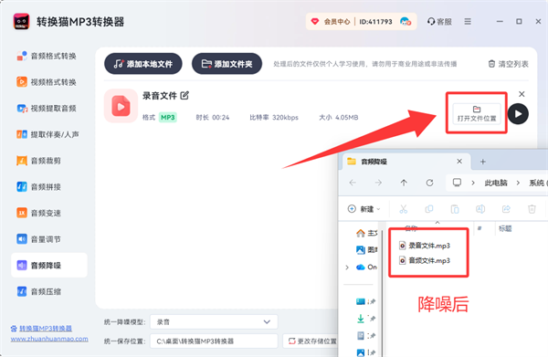Screen dimensions: 548x357
Task: Select 录音文件.mp3 in Explorer
Action: point(425,246)
